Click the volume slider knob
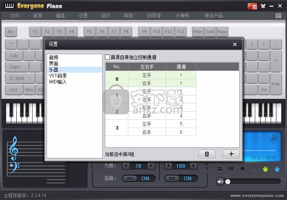Screen dimensions: 287x200 228,181
